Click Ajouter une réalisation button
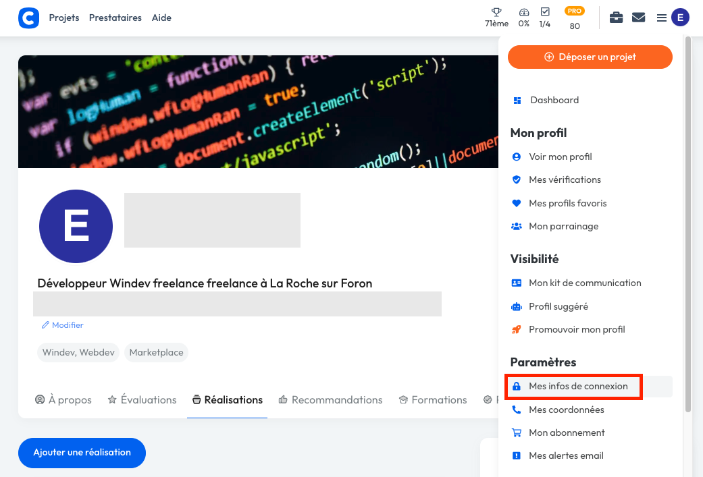The height and width of the screenshot is (477, 703). click(x=82, y=452)
